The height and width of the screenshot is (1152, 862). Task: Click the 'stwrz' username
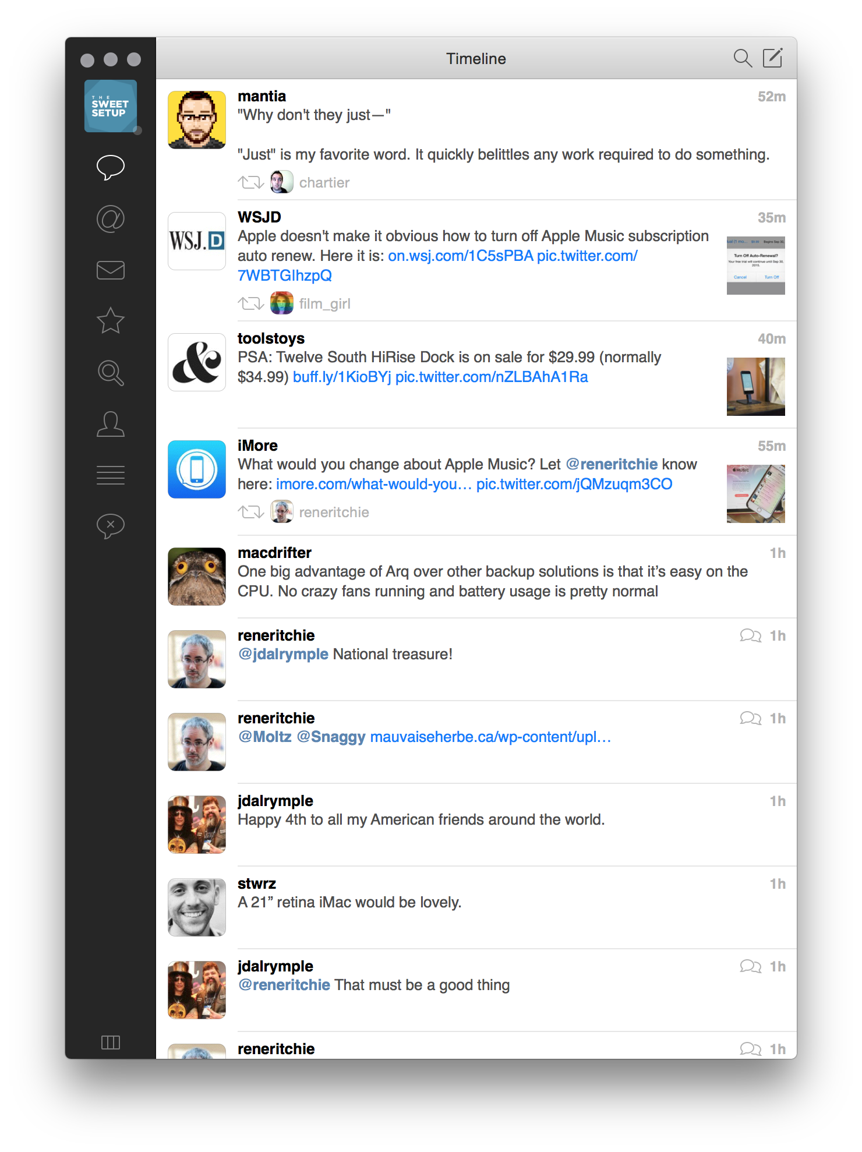pos(257,884)
